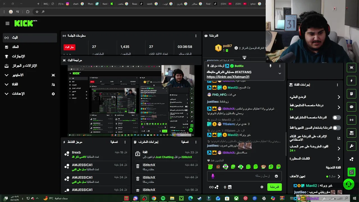Click تصفية filter in إجراءات المشرف panel
Image resolution: width=359 pixels, height=202 pixels.
185,142
